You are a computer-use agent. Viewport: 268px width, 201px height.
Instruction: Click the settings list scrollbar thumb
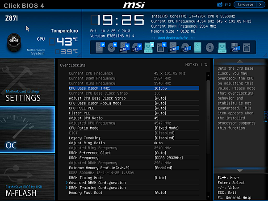coord(208,116)
